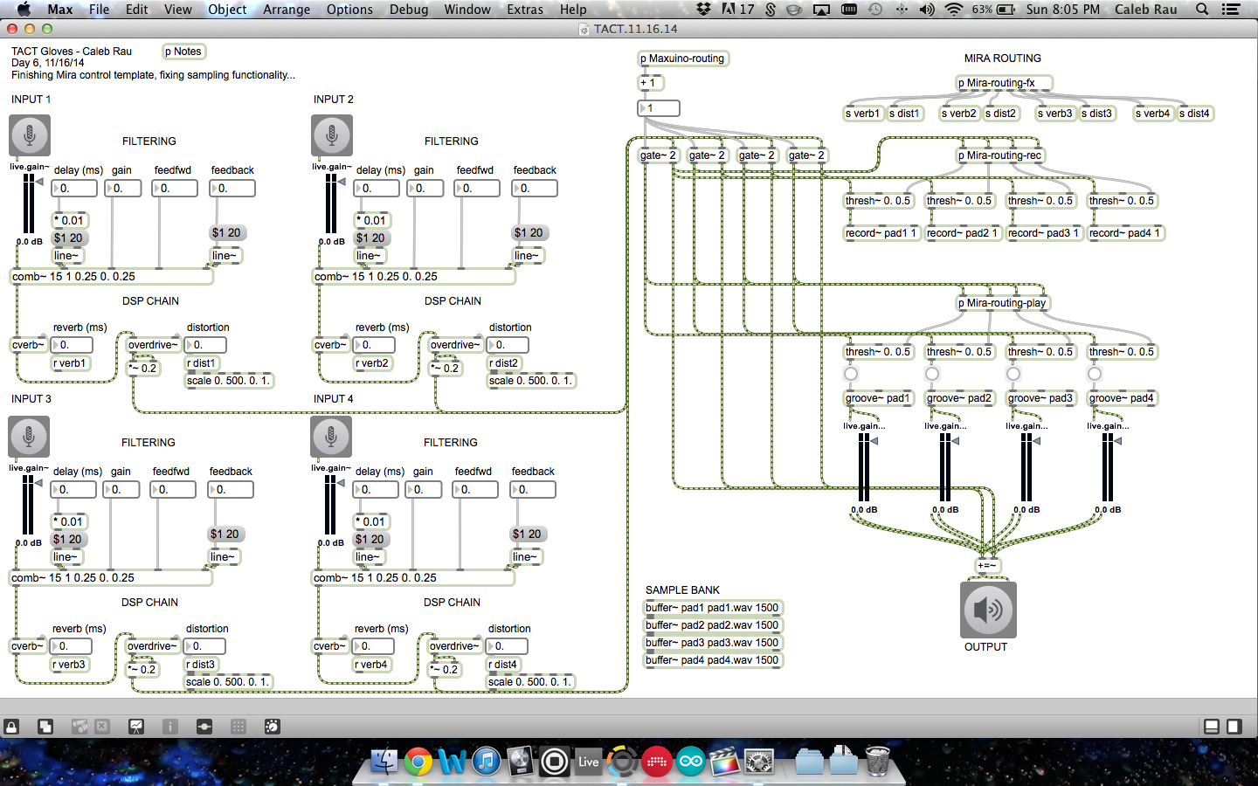Click the X box icon in the patcher toolbar
This screenshot has height=786, width=1258.
(x=102, y=727)
